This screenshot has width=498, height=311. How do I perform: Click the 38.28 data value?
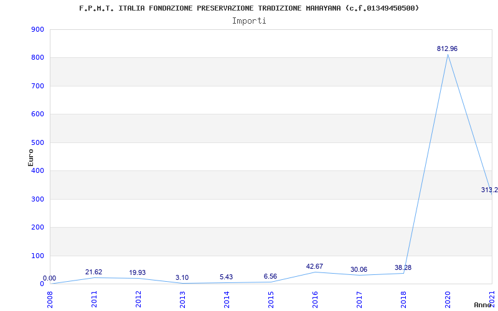[403, 267]
